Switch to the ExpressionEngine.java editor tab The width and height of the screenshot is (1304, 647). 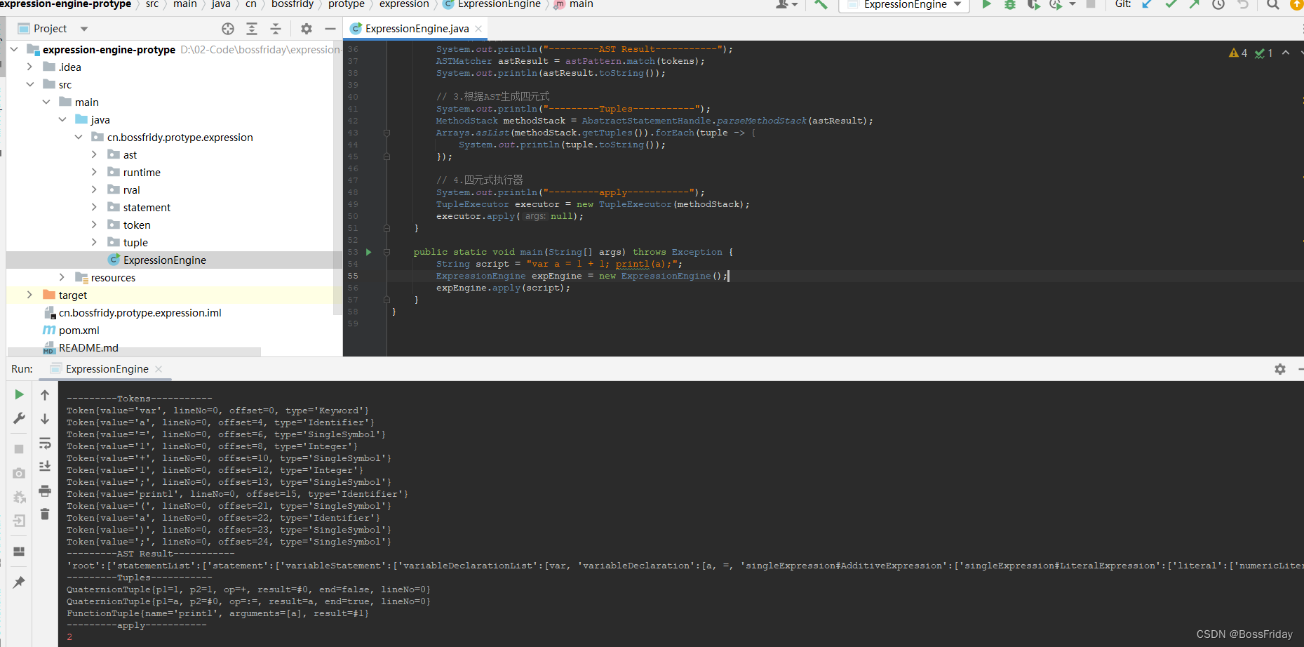(417, 29)
